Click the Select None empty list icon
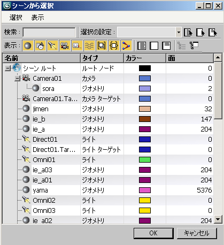Screen dimensions: 224x245 [x=154, y=45]
